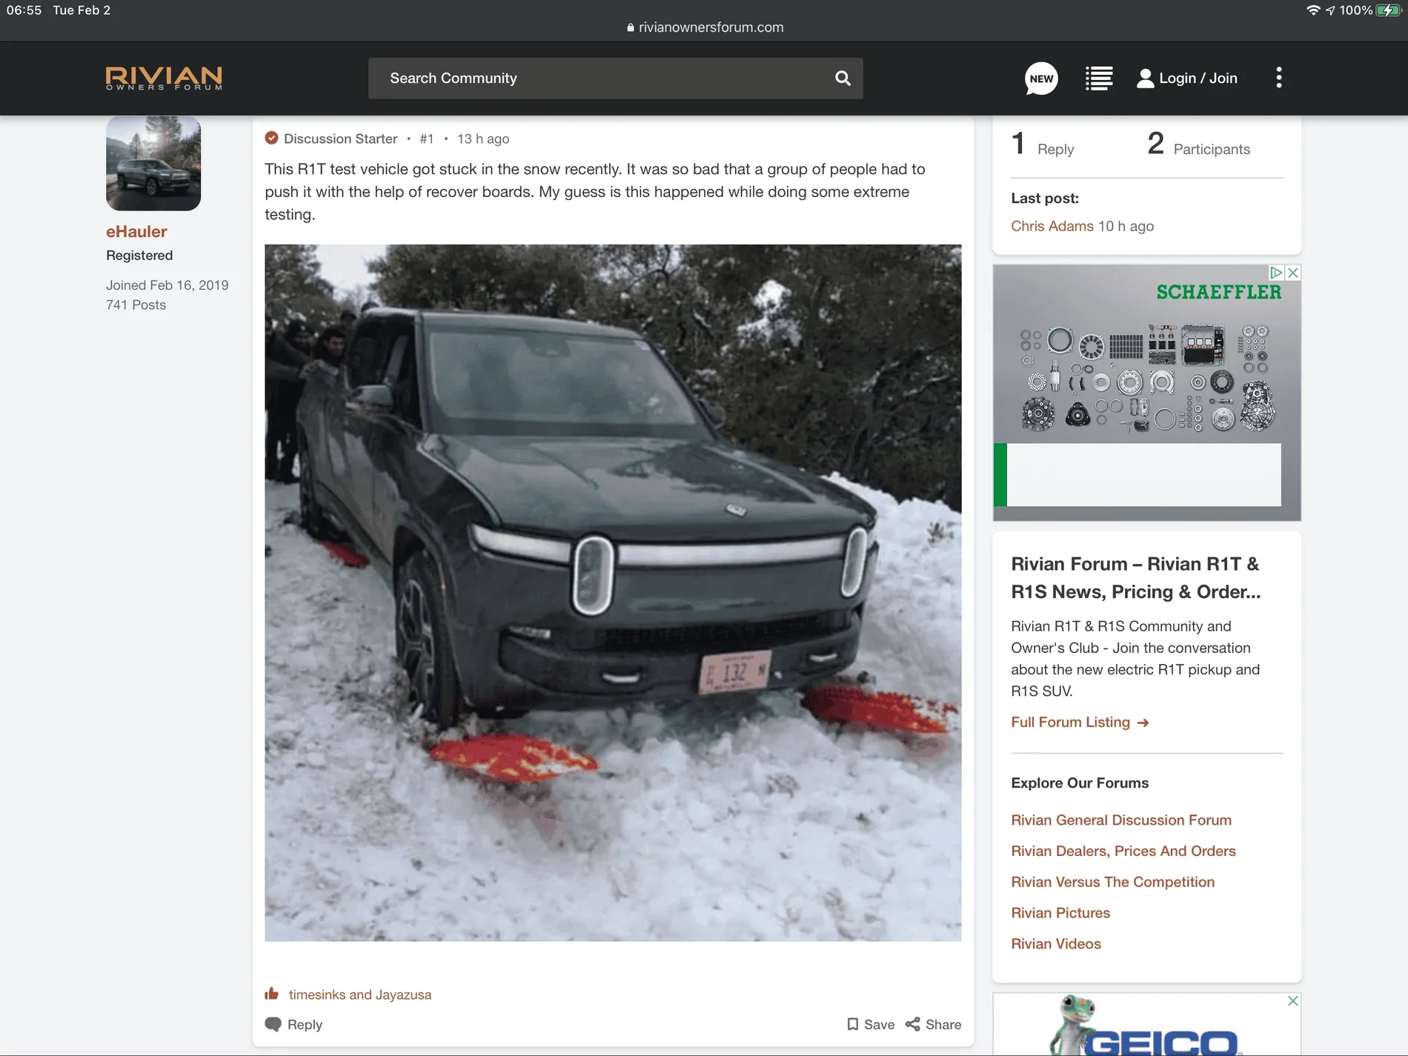
Task: Tap the battery status icon
Action: pos(1388,10)
